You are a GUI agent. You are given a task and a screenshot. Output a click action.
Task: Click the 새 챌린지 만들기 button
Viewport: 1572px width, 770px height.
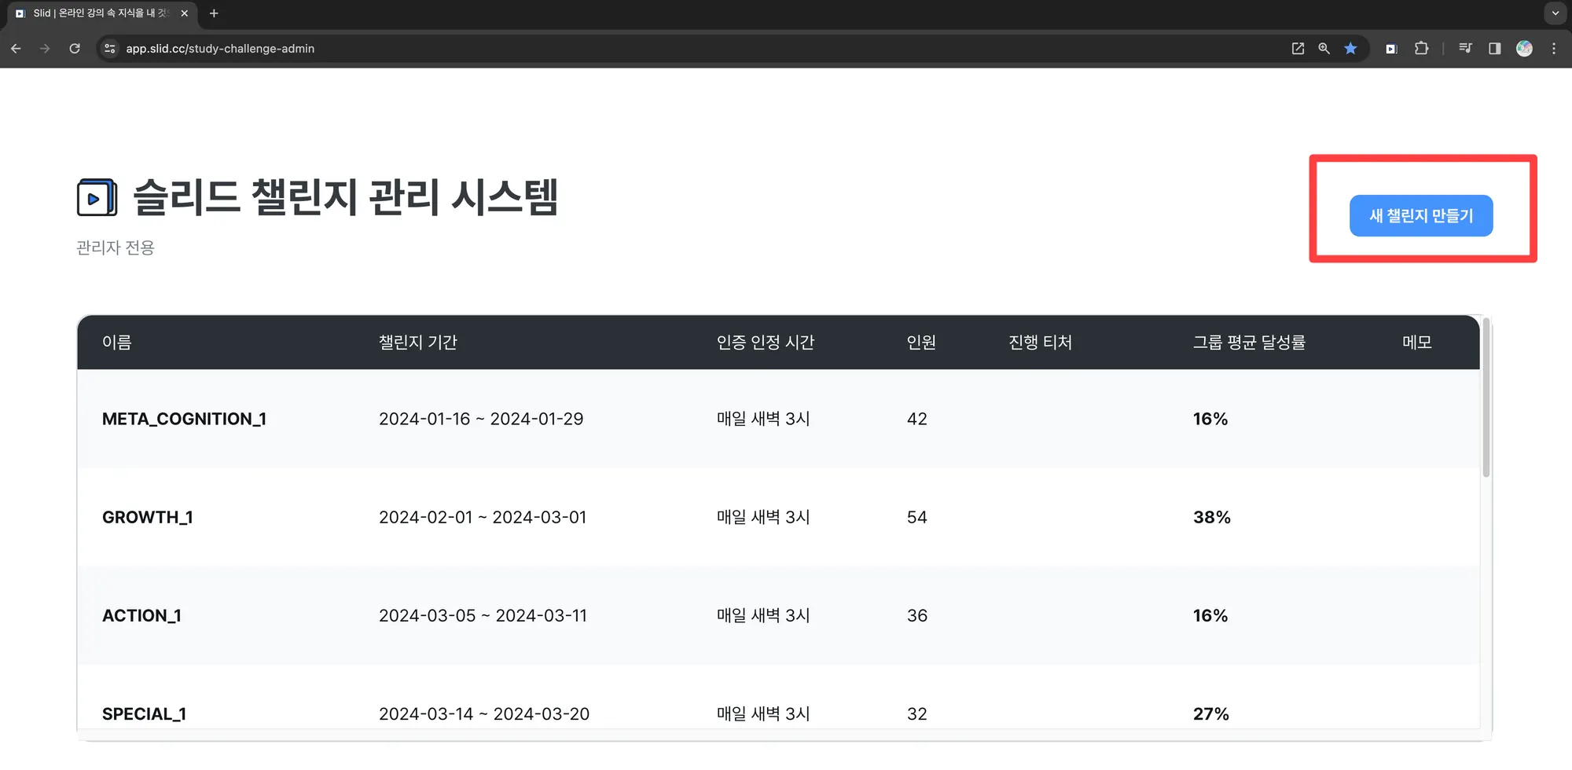click(1420, 215)
